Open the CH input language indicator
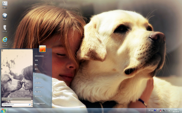The height and width of the screenshot is (113, 182). pyautogui.click(x=149, y=111)
